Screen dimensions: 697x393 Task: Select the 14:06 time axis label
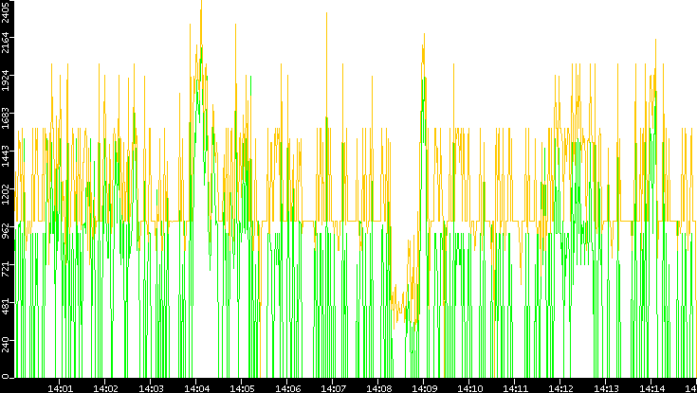(x=287, y=388)
